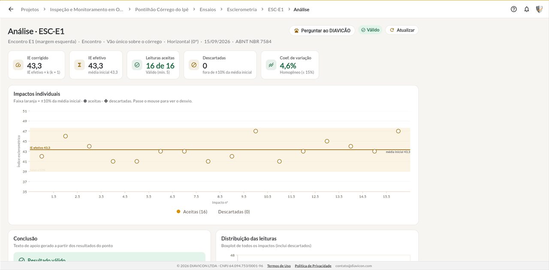The width and height of the screenshot is (549, 270).
Task: Click 'Encontro E1 (margem esquerda)' text
Action: 42,42
